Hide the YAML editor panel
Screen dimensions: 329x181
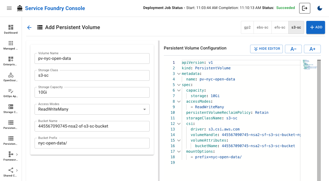(266, 49)
